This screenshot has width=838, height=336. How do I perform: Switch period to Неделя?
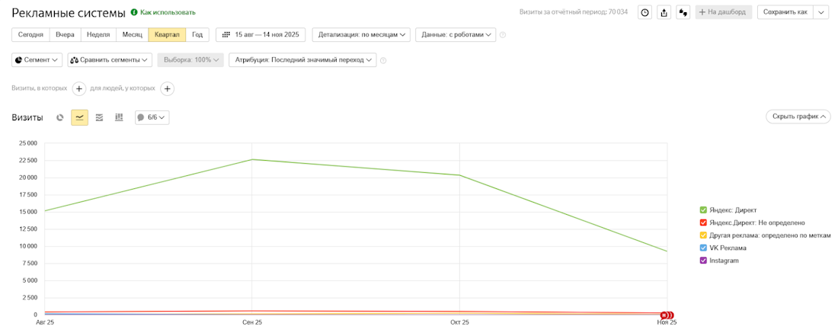[98, 35]
